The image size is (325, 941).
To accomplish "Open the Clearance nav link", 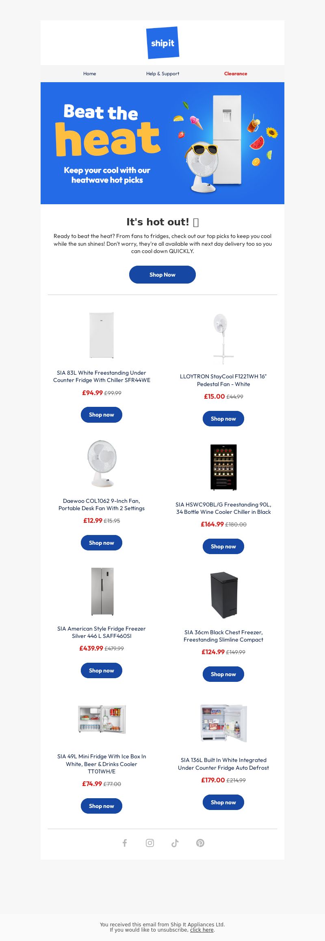I will pyautogui.click(x=236, y=74).
